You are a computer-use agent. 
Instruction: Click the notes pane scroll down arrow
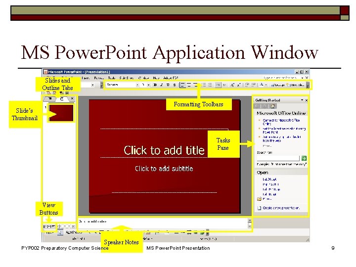(250, 226)
